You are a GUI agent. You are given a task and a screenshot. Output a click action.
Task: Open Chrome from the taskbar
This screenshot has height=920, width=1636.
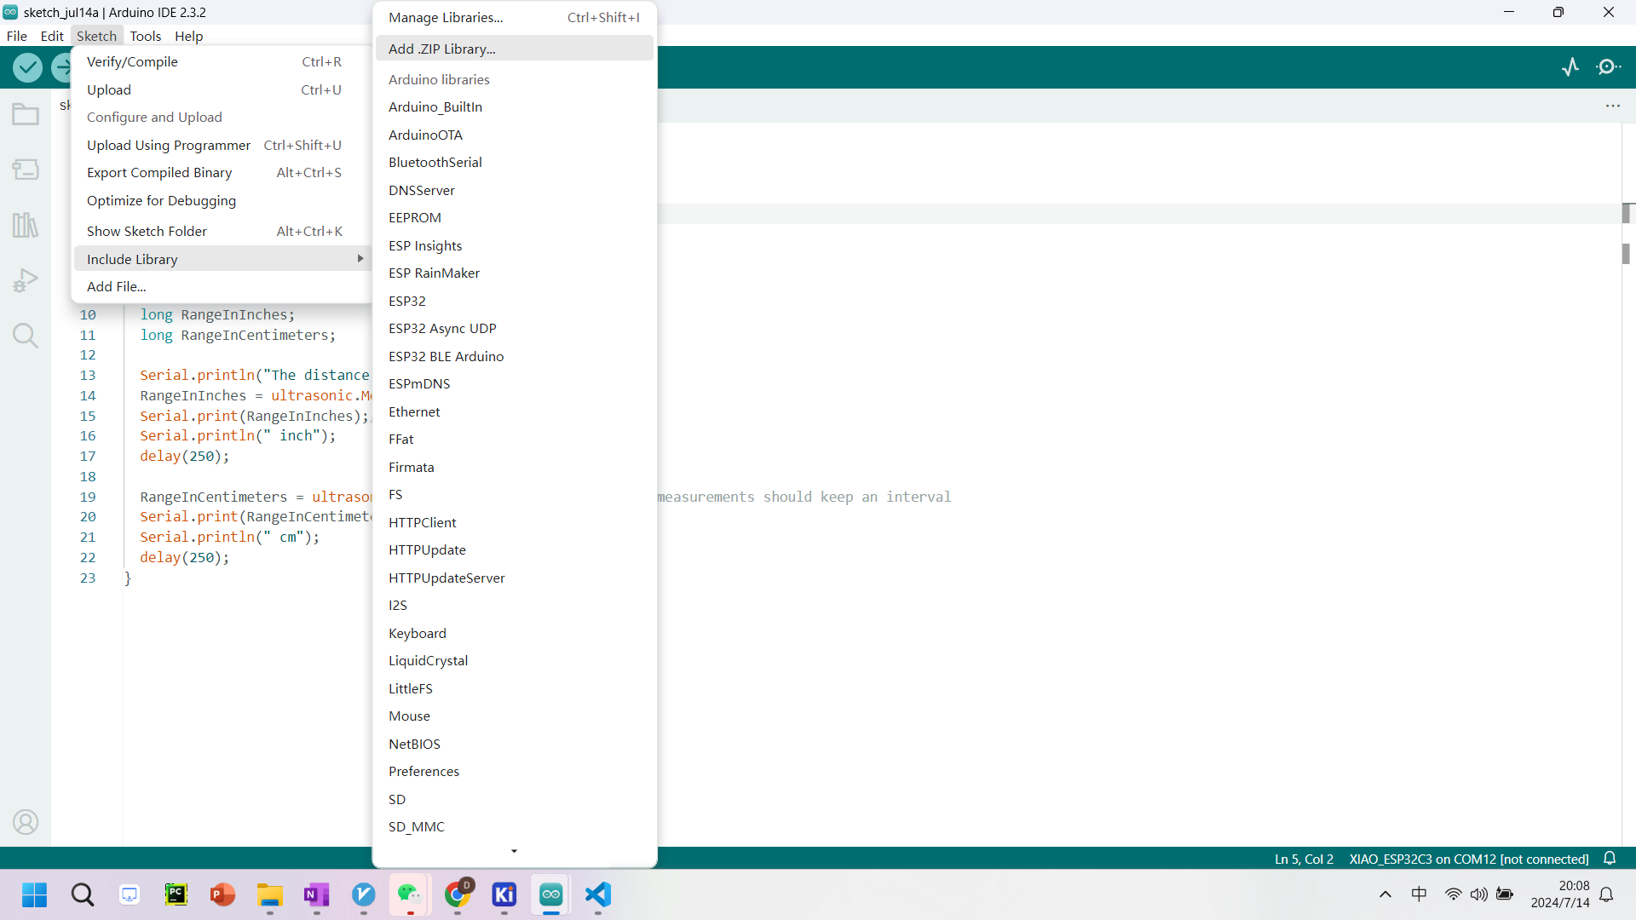[458, 895]
